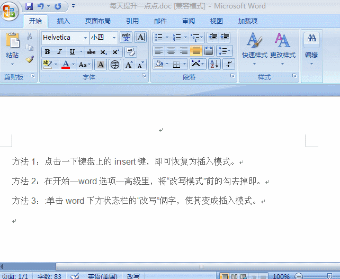The width and height of the screenshot is (340, 279).
Task: Shrink font size icon
Action: pyautogui.click(x=141, y=65)
